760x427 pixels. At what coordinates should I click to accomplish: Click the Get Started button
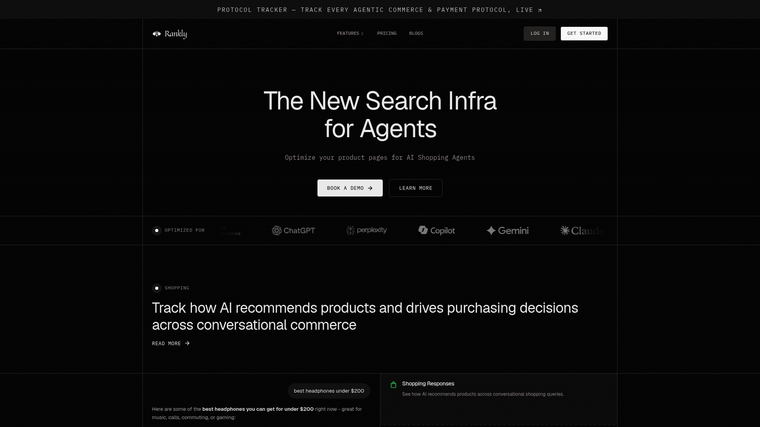pyautogui.click(x=584, y=34)
